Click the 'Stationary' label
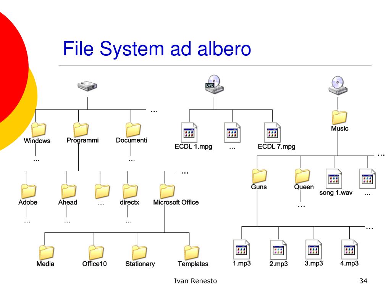The width and height of the screenshot is (391, 293). point(140,264)
